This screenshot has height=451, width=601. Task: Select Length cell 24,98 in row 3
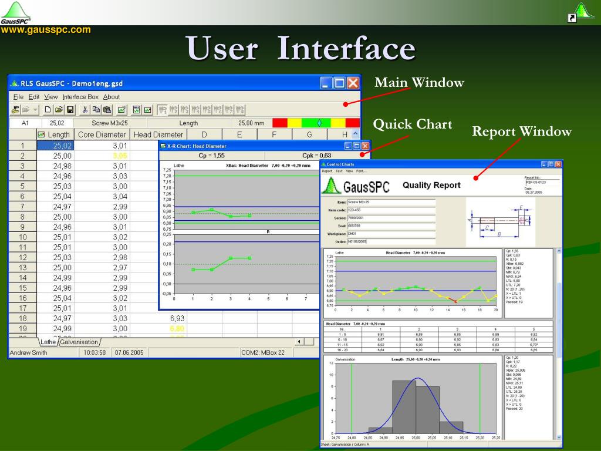coord(55,166)
